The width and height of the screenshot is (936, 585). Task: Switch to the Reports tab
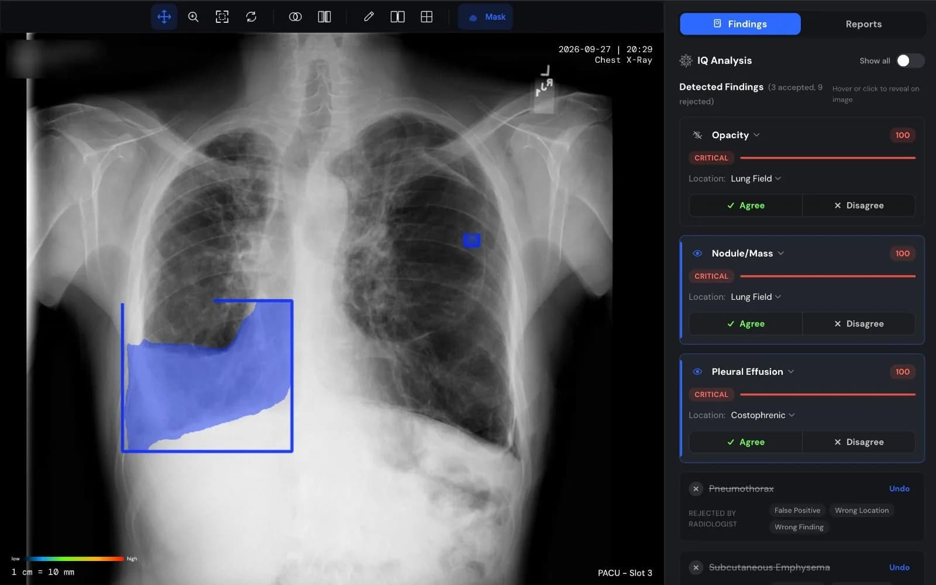tap(863, 24)
